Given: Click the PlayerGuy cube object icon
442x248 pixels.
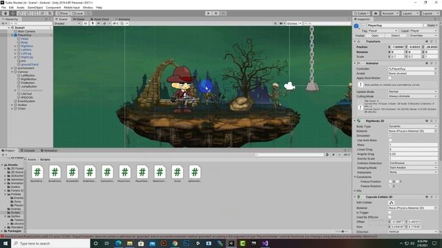Looking at the screenshot, I should click(x=356, y=26).
